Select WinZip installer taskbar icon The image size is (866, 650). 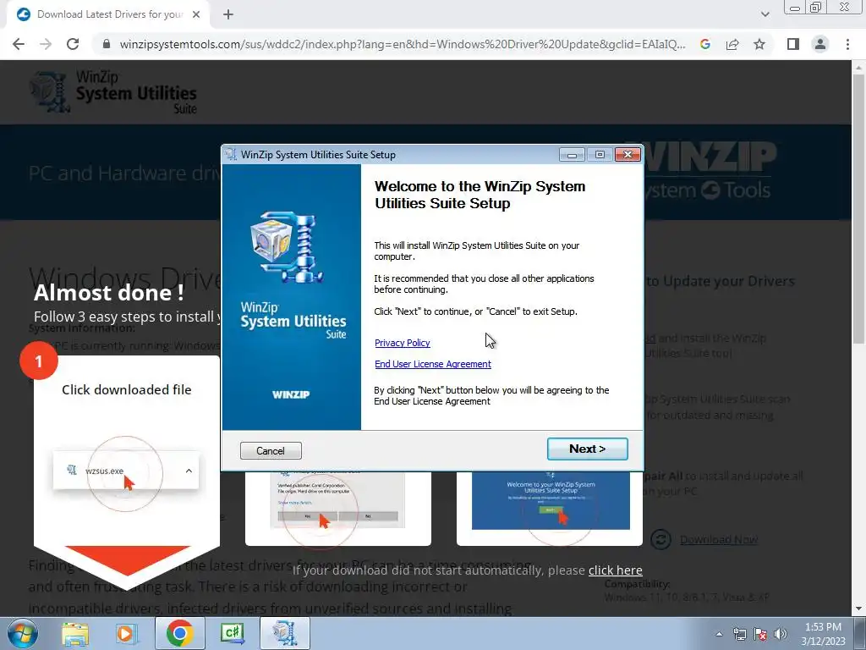pyautogui.click(x=284, y=633)
